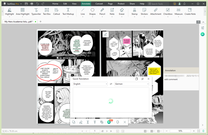Click the page number input field
The width and height of the screenshot is (208, 135).
pos(95,131)
